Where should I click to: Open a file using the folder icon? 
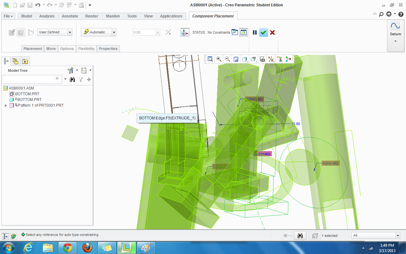click(x=22, y=5)
